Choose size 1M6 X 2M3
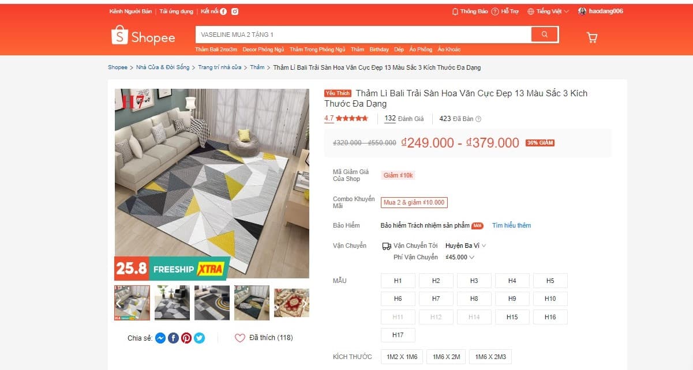The height and width of the screenshot is (370, 693). (x=490, y=357)
